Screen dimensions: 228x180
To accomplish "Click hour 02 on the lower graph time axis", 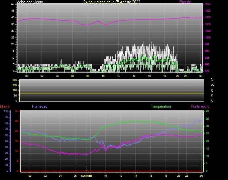I will pyautogui.click(x=45, y=176).
